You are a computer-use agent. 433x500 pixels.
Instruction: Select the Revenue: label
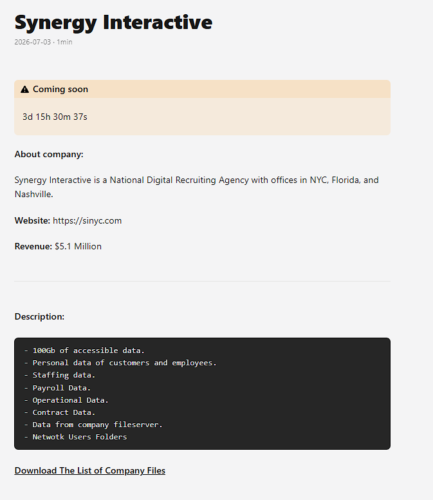(x=33, y=247)
